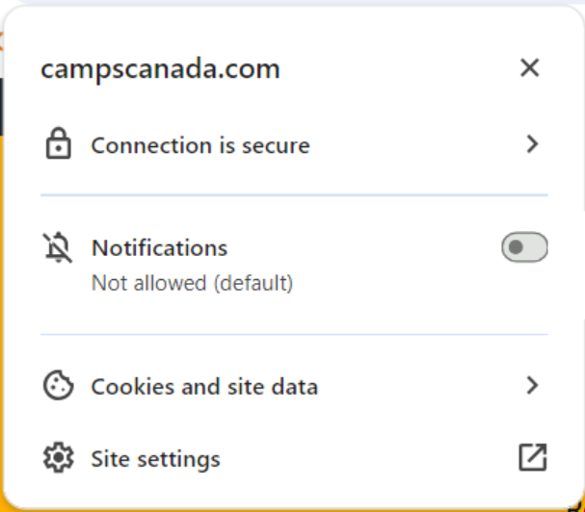
Task: Click the Site settings gear icon
Action: tap(59, 458)
